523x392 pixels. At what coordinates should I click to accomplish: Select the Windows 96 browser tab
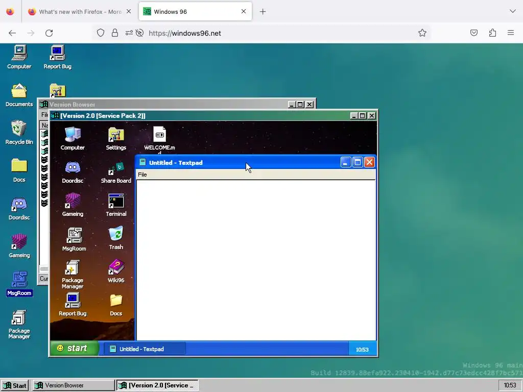click(195, 12)
